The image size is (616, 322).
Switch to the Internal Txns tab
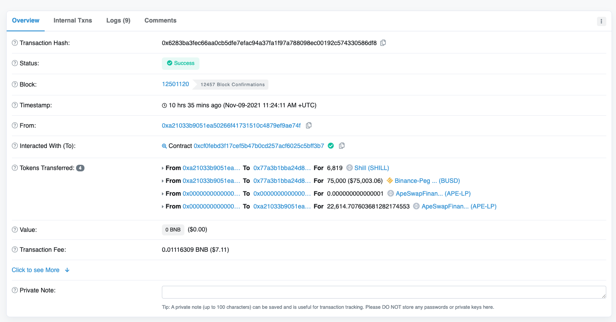[x=73, y=20]
